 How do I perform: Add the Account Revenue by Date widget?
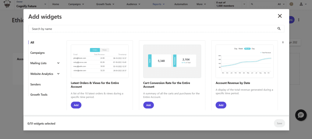221,105
